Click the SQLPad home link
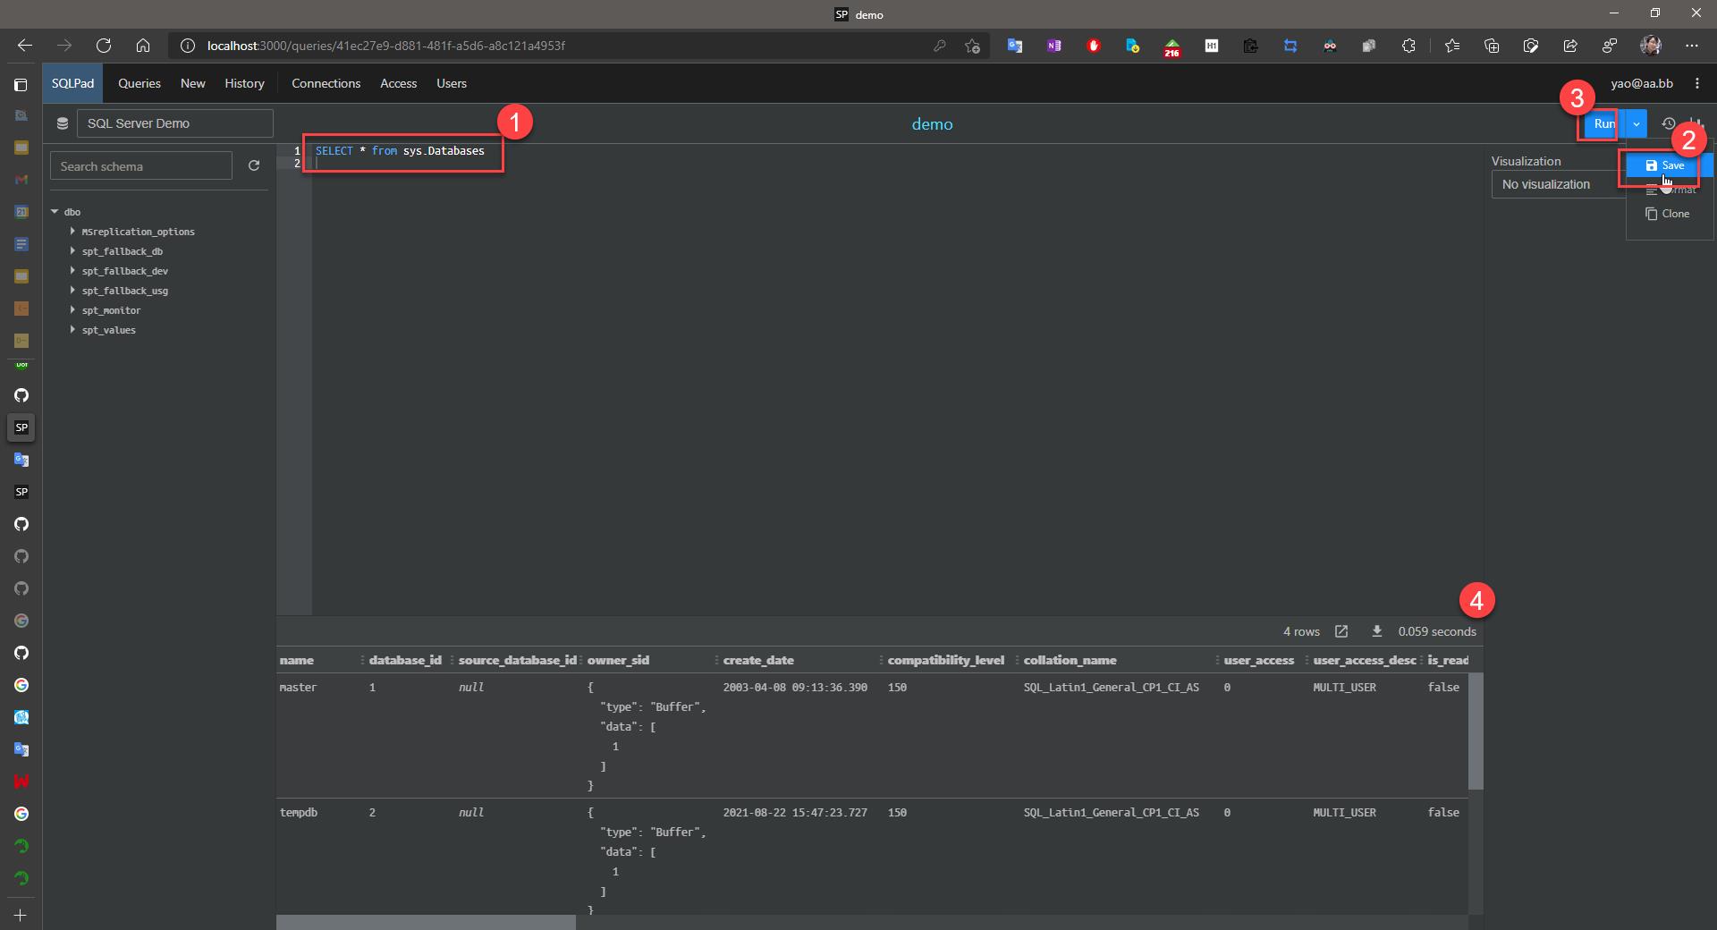Image resolution: width=1717 pixels, height=930 pixels. pos(72,83)
